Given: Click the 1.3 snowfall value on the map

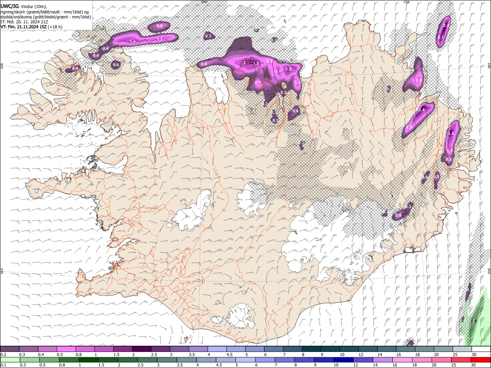Looking at the screenshot, I should pyautogui.click(x=133, y=41).
